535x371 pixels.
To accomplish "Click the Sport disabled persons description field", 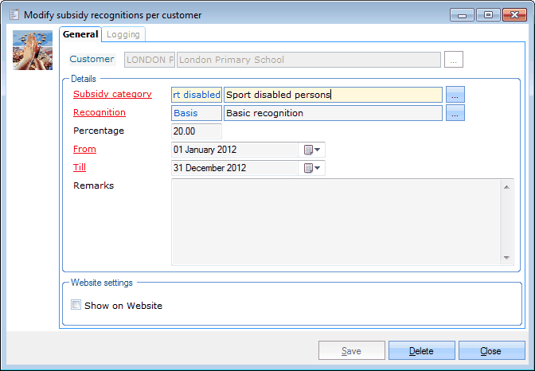I will tap(333, 95).
